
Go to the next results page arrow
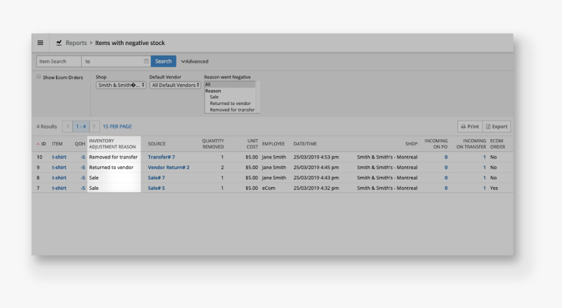point(94,127)
